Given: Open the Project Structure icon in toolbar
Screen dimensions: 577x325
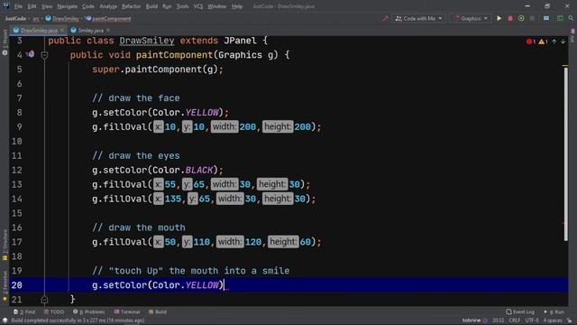Looking at the screenshot, I should [546, 18].
